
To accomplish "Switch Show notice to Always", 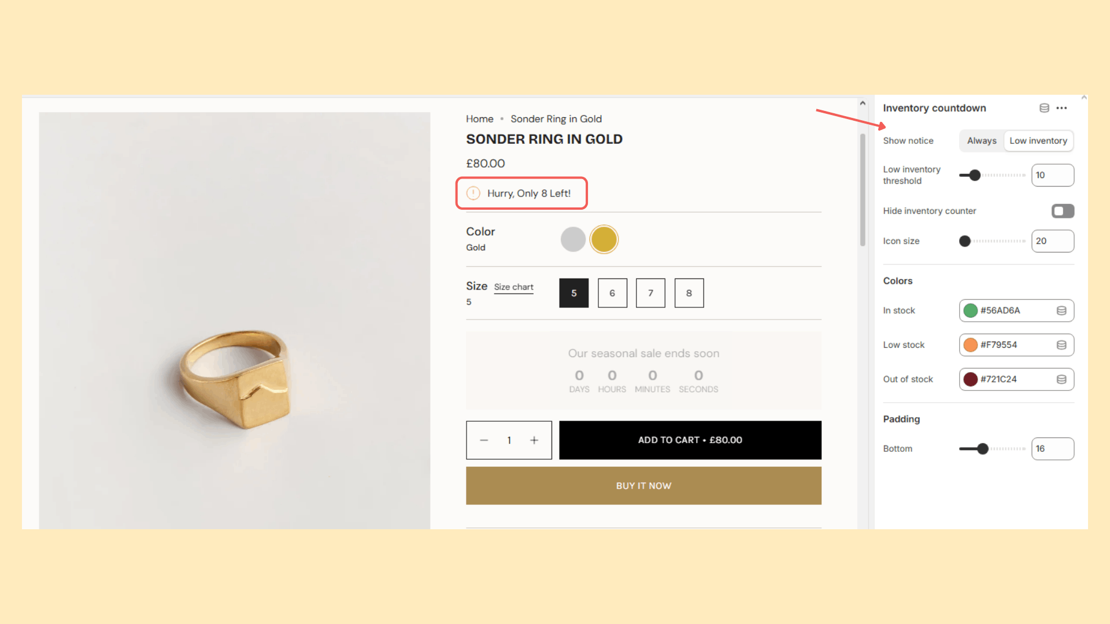I will (x=981, y=140).
